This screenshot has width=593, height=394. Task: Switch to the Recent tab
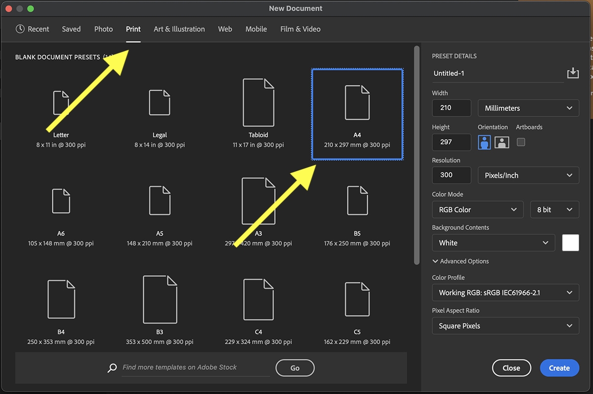pos(33,29)
